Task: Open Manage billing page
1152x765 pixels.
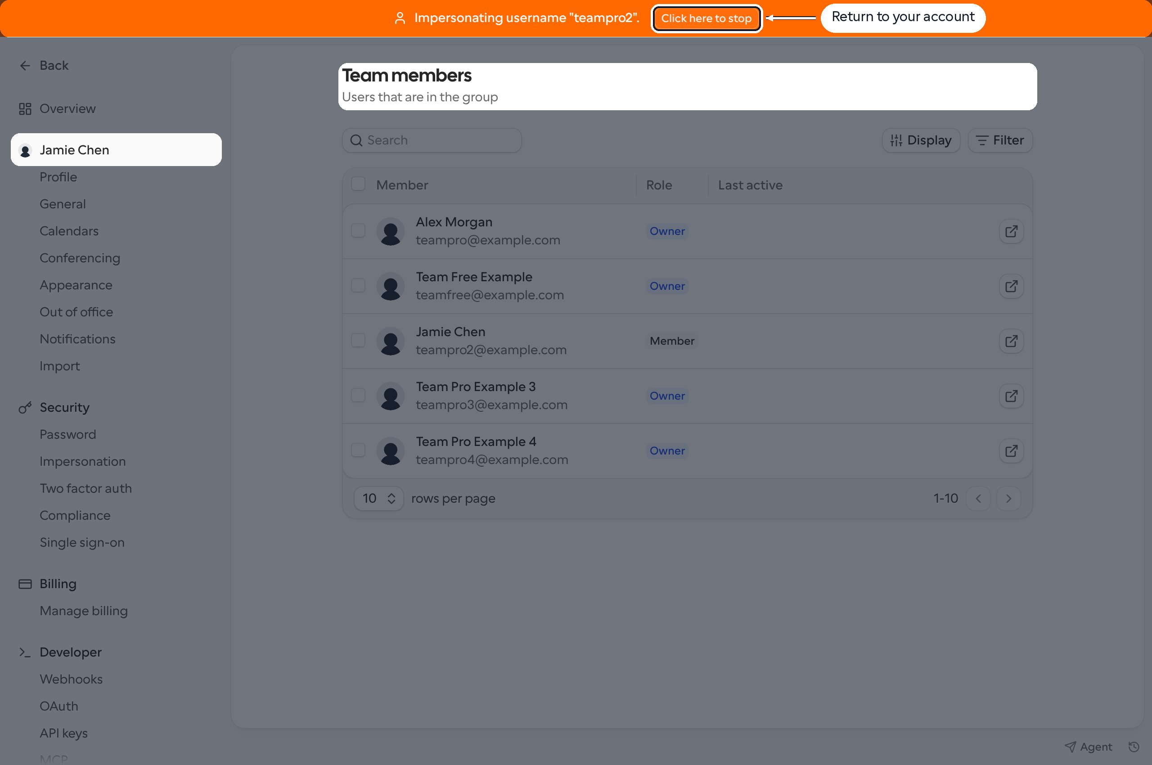Action: coord(83,611)
